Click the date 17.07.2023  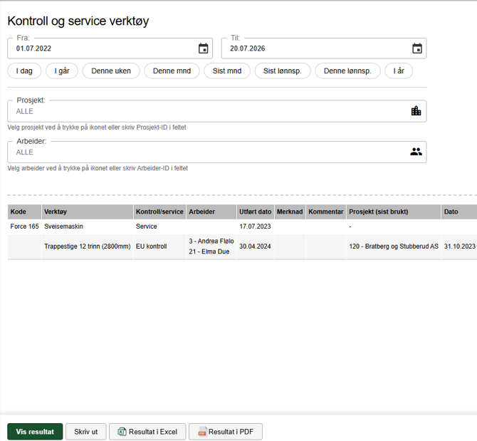[255, 227]
